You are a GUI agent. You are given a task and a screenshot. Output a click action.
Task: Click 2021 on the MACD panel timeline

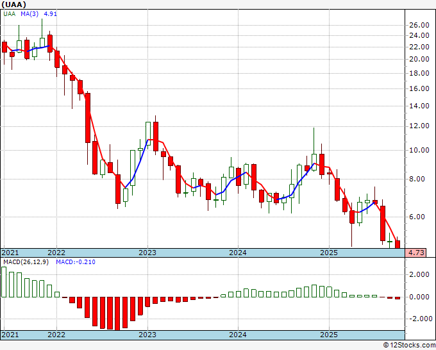click(10, 335)
